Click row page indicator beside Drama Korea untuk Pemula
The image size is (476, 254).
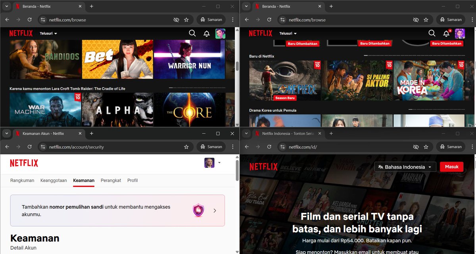pos(436,109)
